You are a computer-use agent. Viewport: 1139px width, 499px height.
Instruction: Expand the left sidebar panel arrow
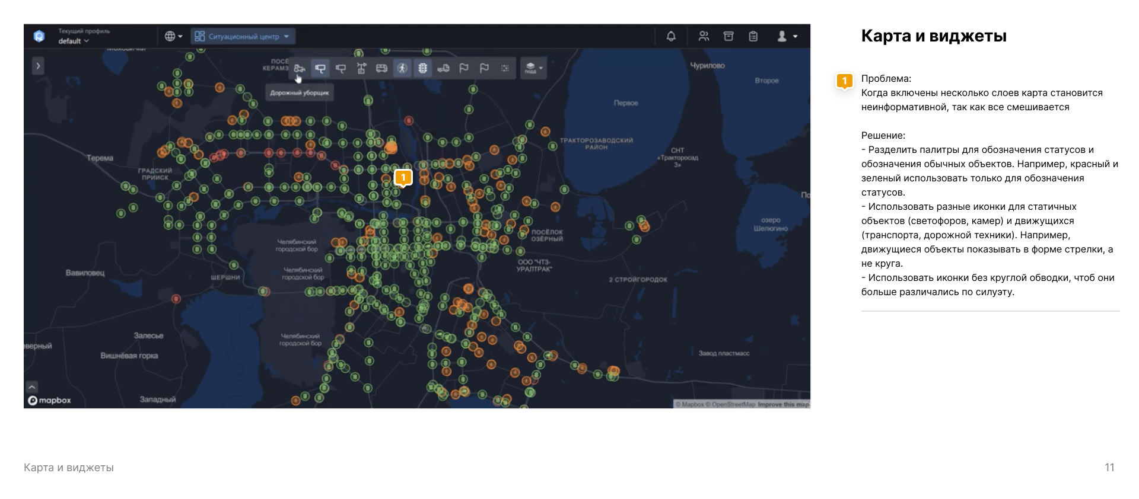click(38, 66)
